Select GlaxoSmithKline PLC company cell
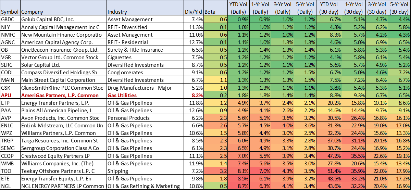The image size is (411, 190). pyautogui.click(x=63, y=88)
